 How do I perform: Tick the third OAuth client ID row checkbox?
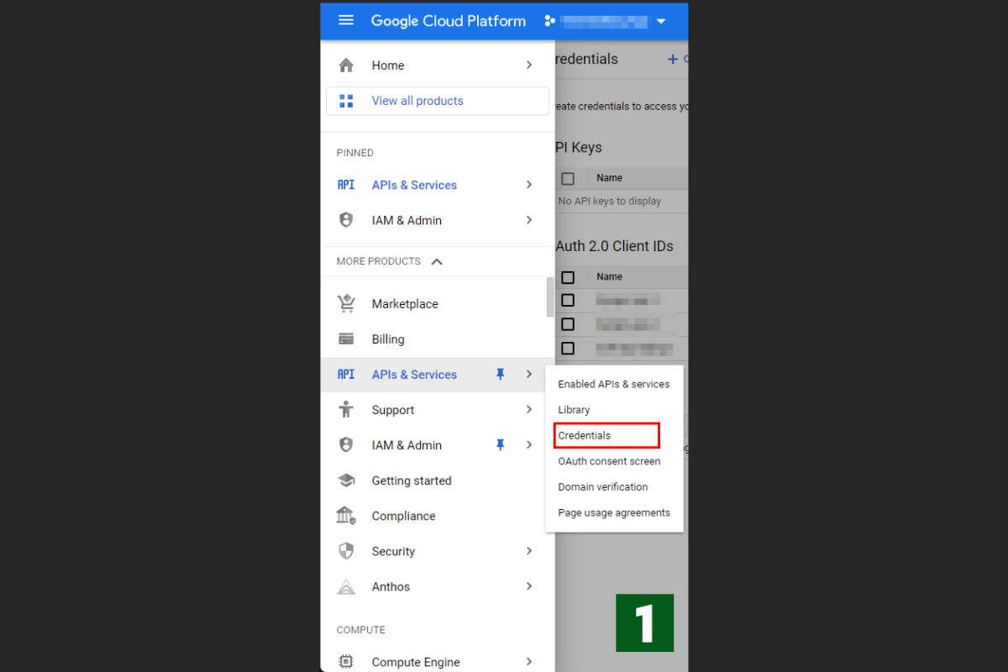568,348
